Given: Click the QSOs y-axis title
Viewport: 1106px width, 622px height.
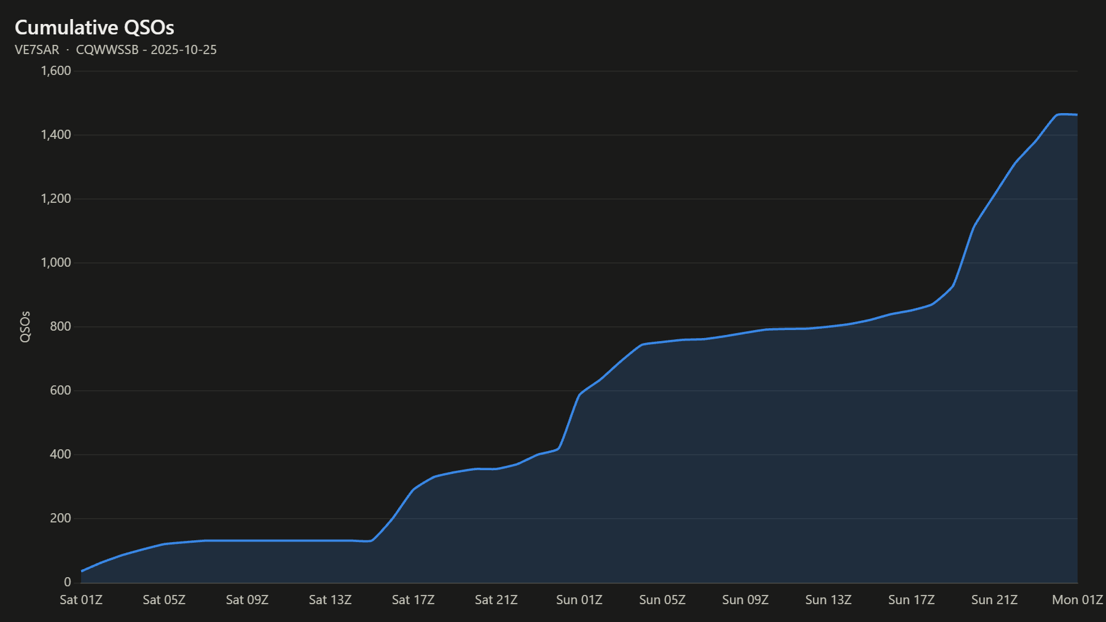Looking at the screenshot, I should [25, 327].
